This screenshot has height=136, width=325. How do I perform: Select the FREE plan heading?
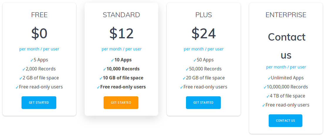point(39,15)
